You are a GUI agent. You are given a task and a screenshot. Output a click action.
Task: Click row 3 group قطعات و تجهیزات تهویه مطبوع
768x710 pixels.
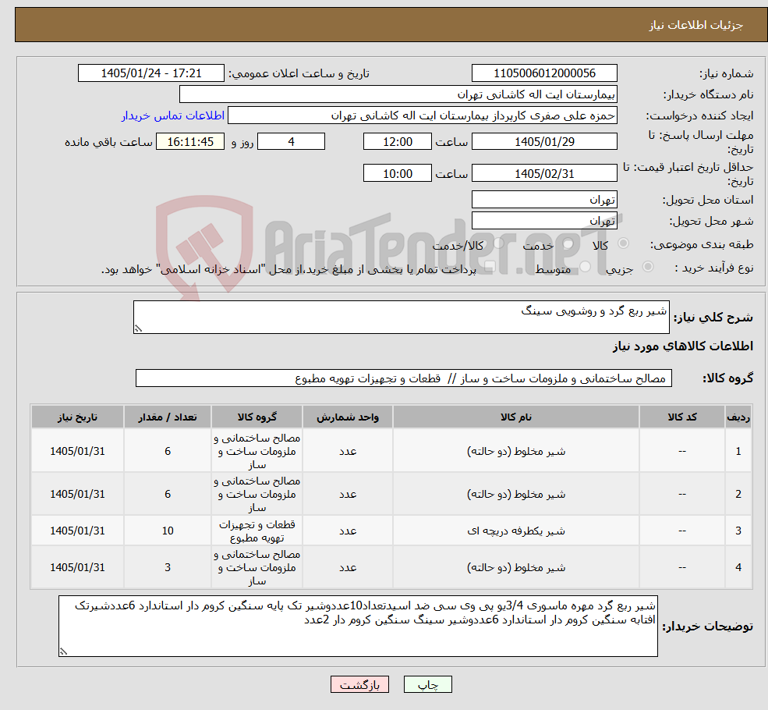coord(257,531)
